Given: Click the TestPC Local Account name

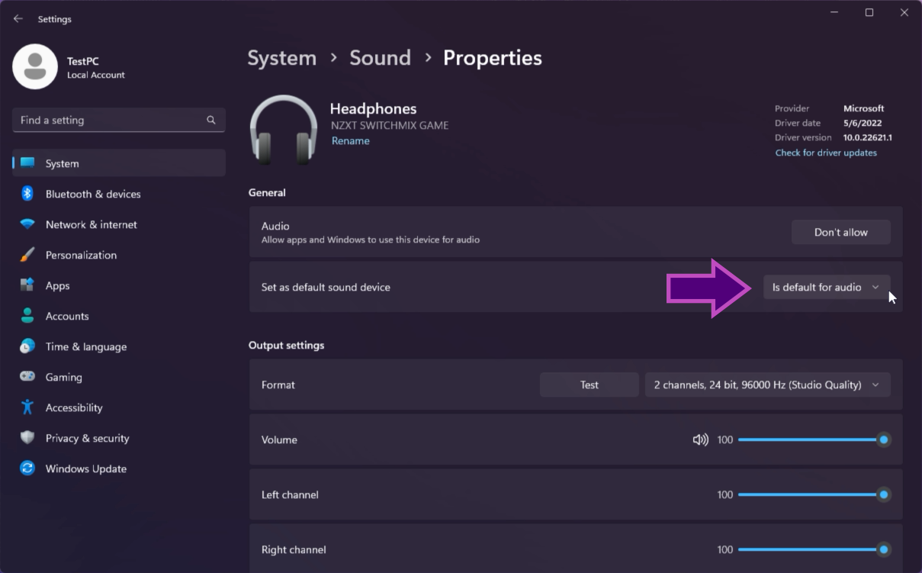Looking at the screenshot, I should coord(96,67).
